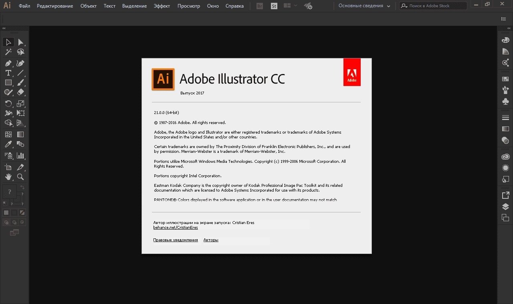Choose the Shape Builder tool
Screen dimensions: 513x304
coord(8,123)
